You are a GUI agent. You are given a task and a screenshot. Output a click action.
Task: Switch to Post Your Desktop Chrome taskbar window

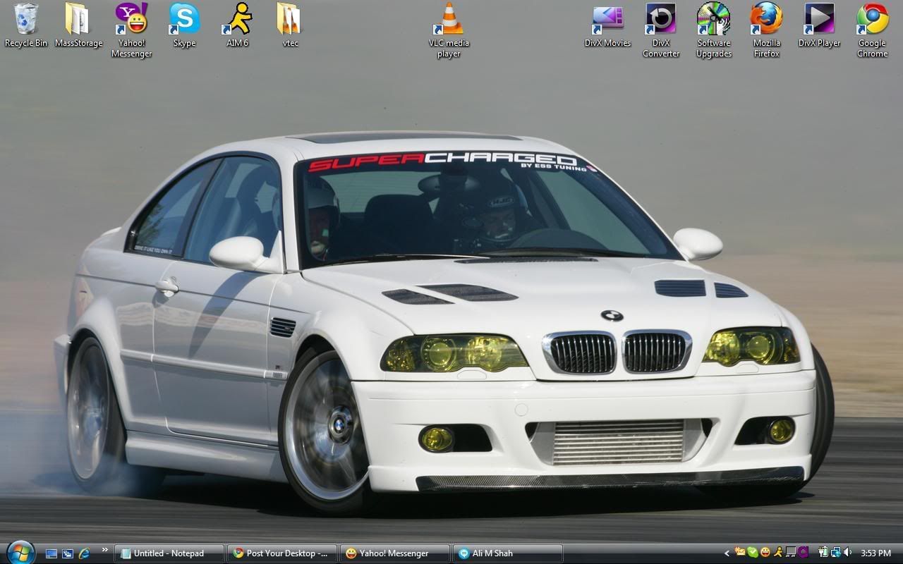point(282,553)
